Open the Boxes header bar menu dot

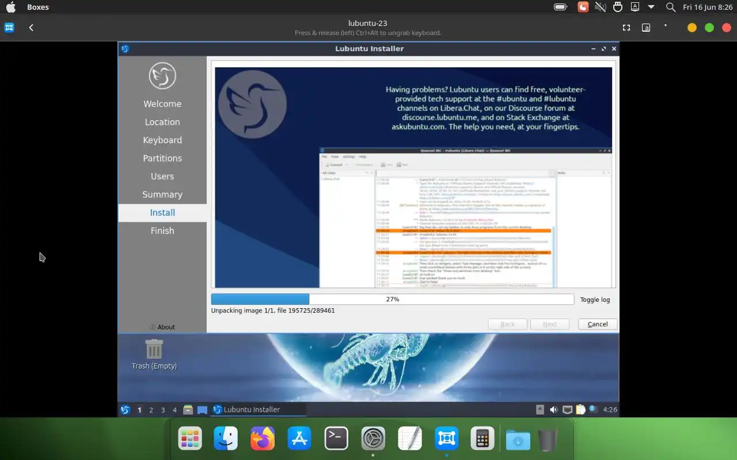click(666, 25)
